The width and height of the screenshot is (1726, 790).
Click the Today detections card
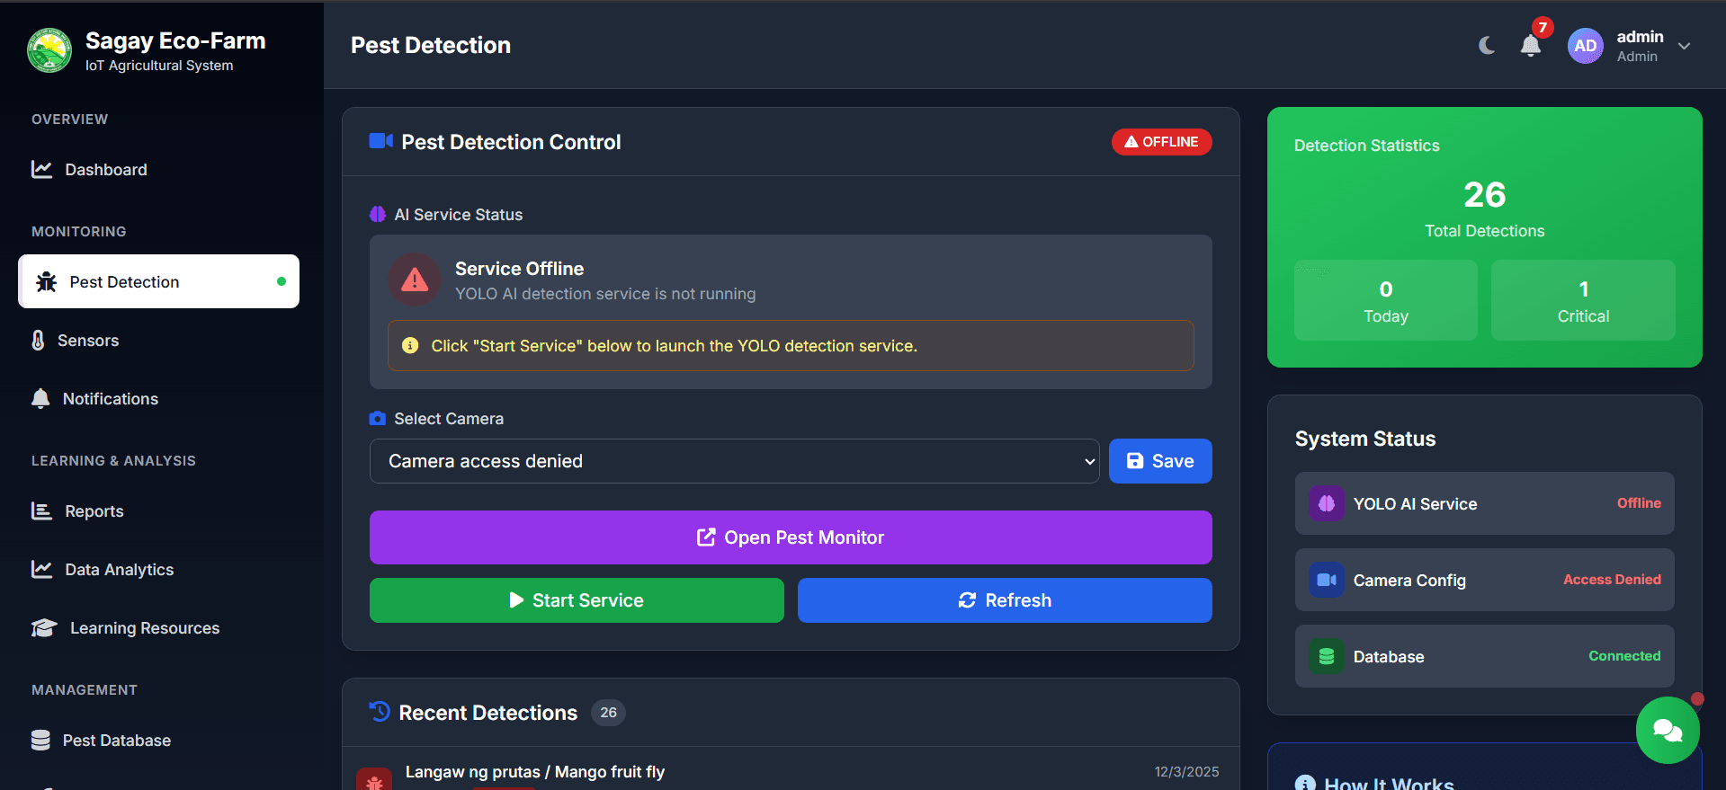coord(1385,300)
